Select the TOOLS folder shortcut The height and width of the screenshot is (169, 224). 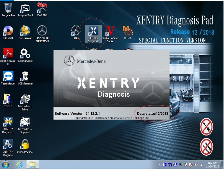pos(8,100)
